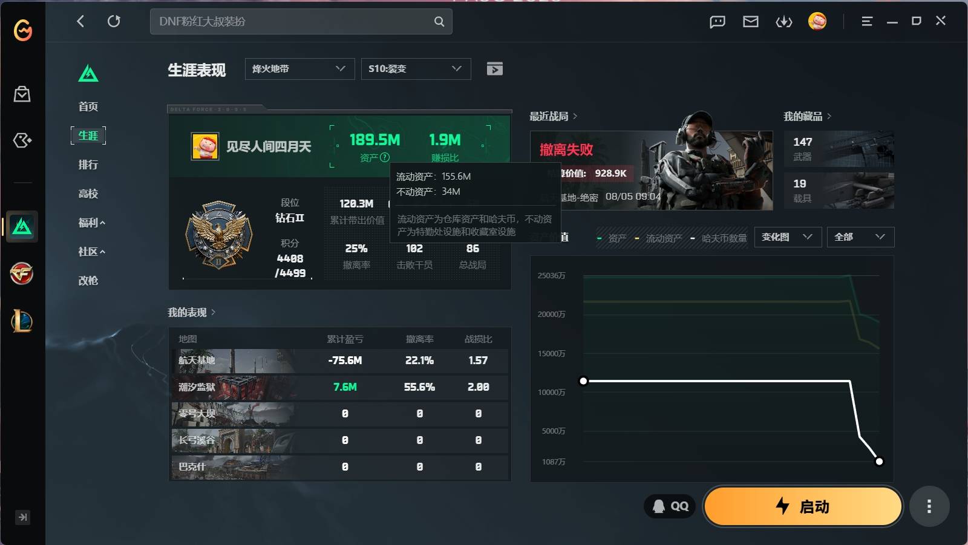Click the chart's final data point
Screen dimensions: 968x545
879,462
